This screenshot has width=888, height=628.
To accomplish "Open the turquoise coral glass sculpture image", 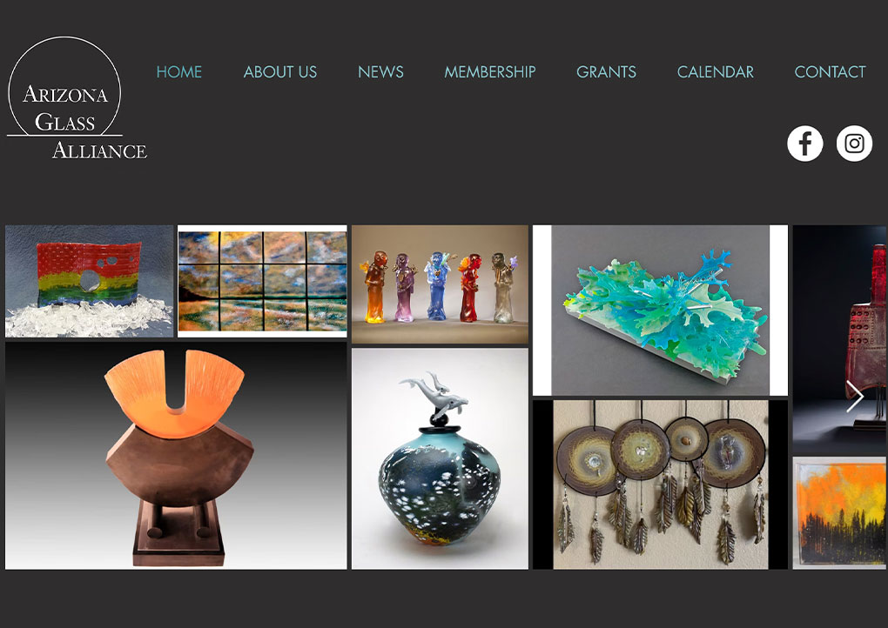I will 660,311.
